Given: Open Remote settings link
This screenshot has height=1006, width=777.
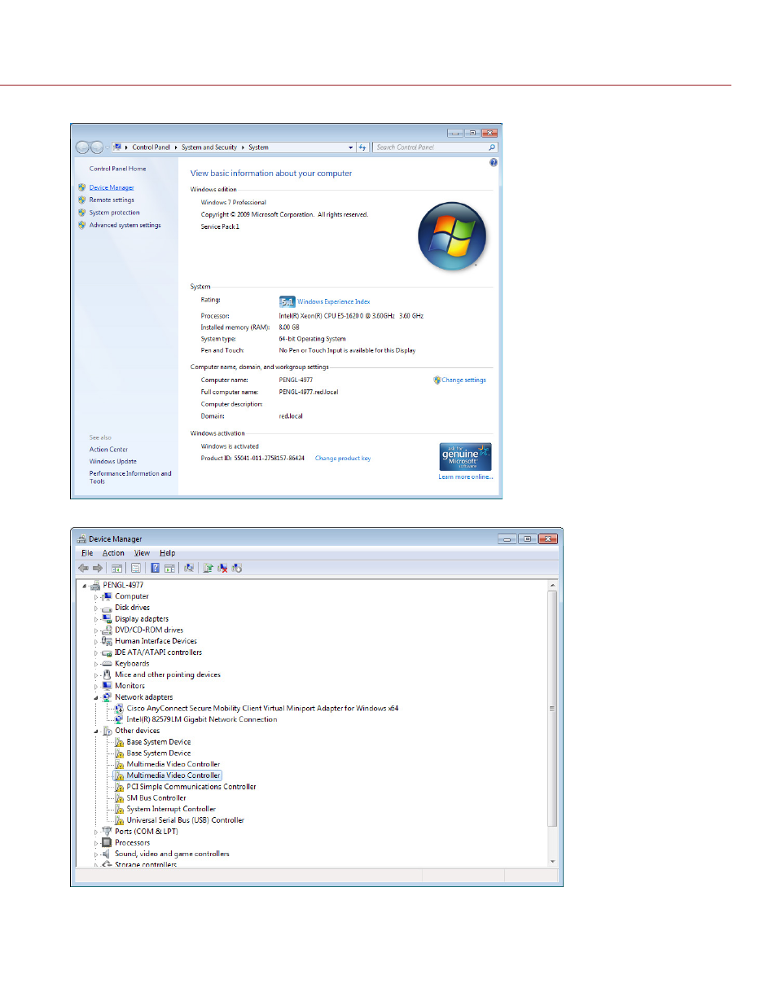Looking at the screenshot, I should [x=112, y=200].
